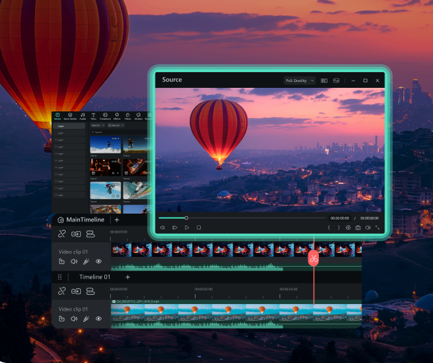Open the track manager icon in MainTimeline toolbar

(91, 234)
